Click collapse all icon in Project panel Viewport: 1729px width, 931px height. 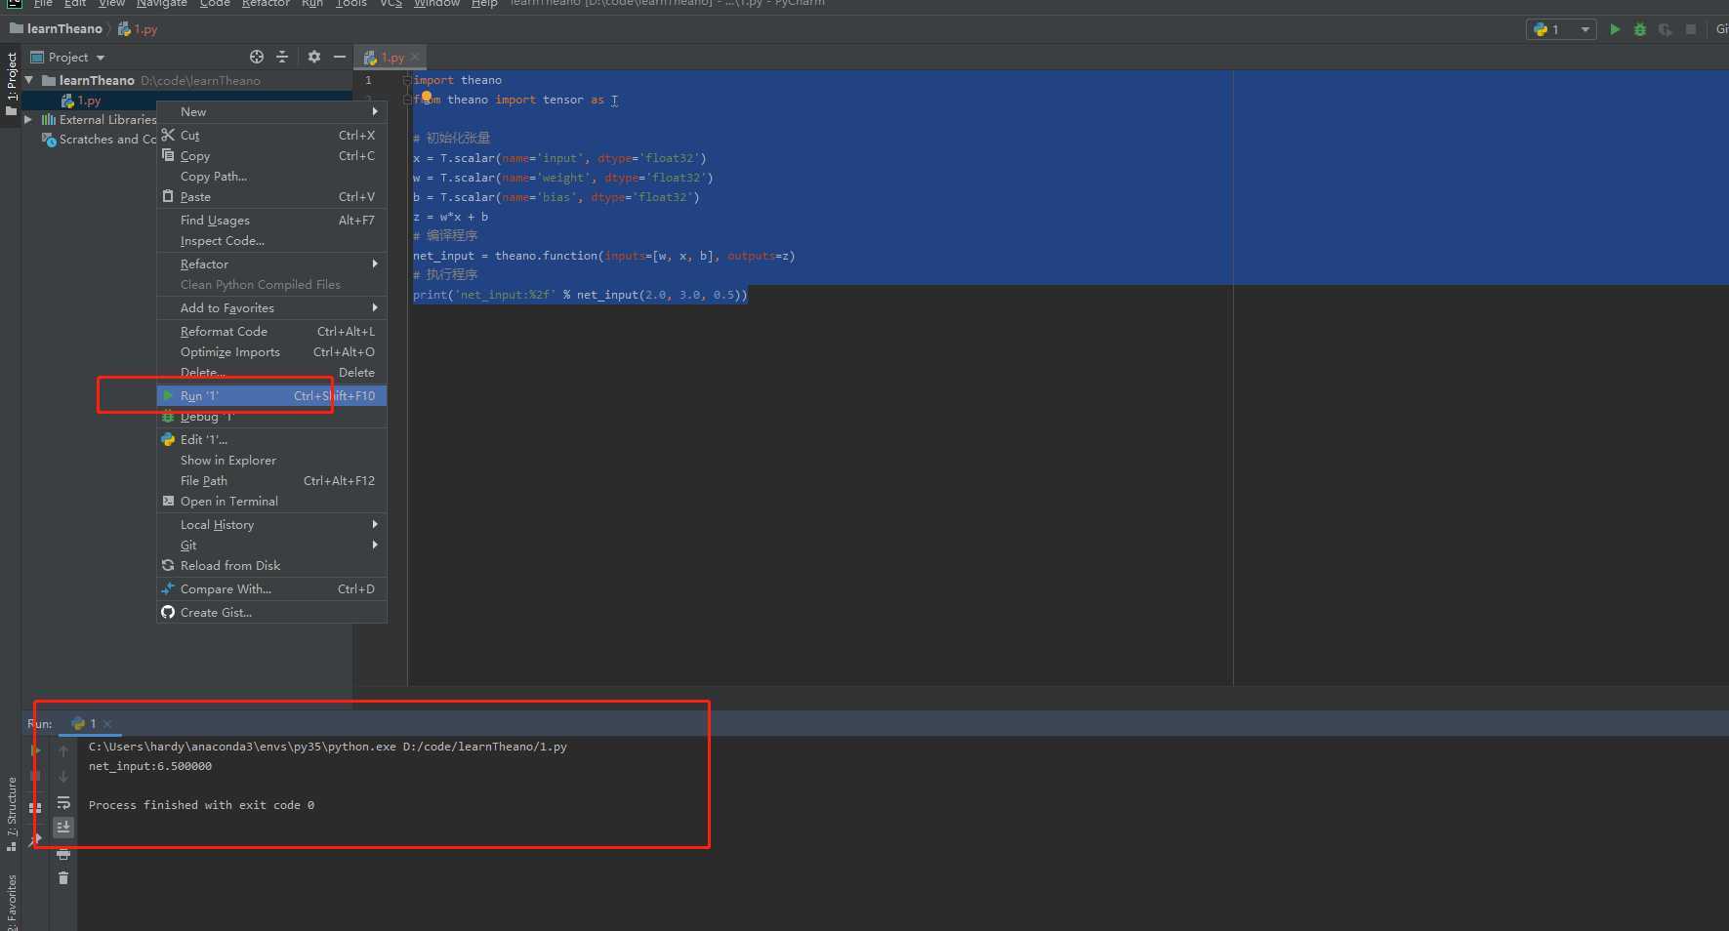click(282, 57)
